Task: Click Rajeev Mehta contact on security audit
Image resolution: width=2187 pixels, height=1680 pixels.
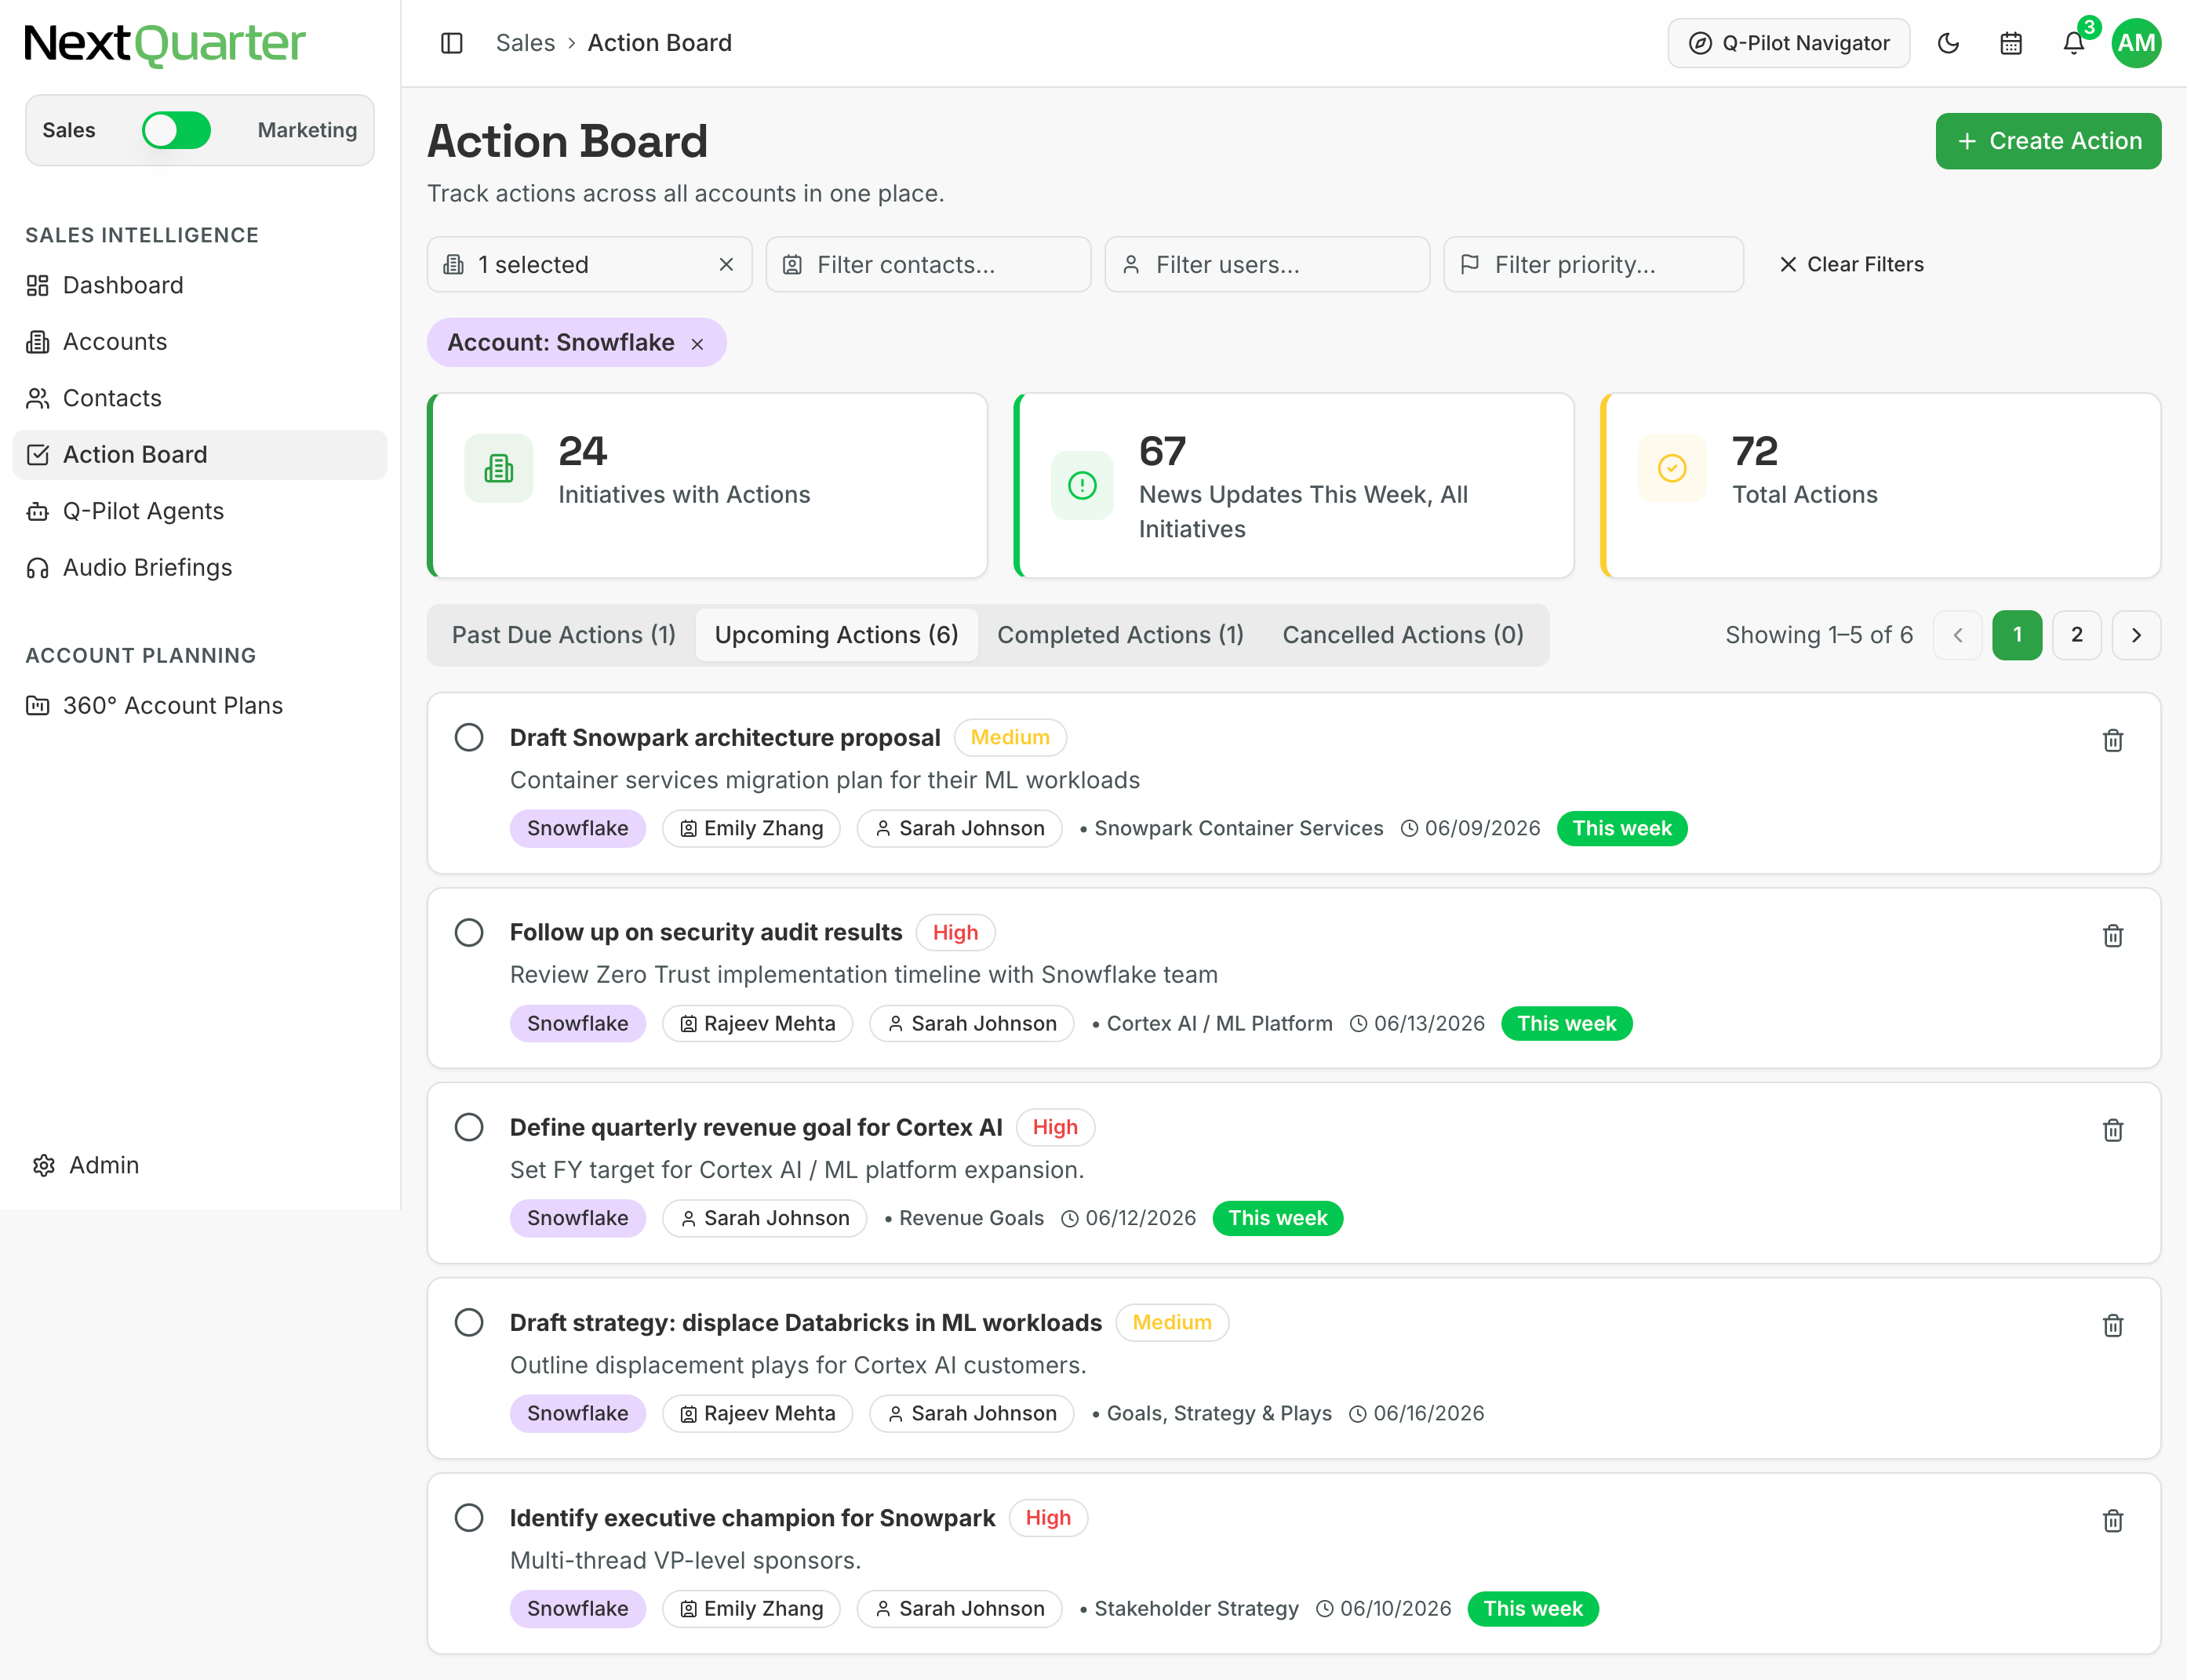Action: pyautogui.click(x=757, y=1023)
